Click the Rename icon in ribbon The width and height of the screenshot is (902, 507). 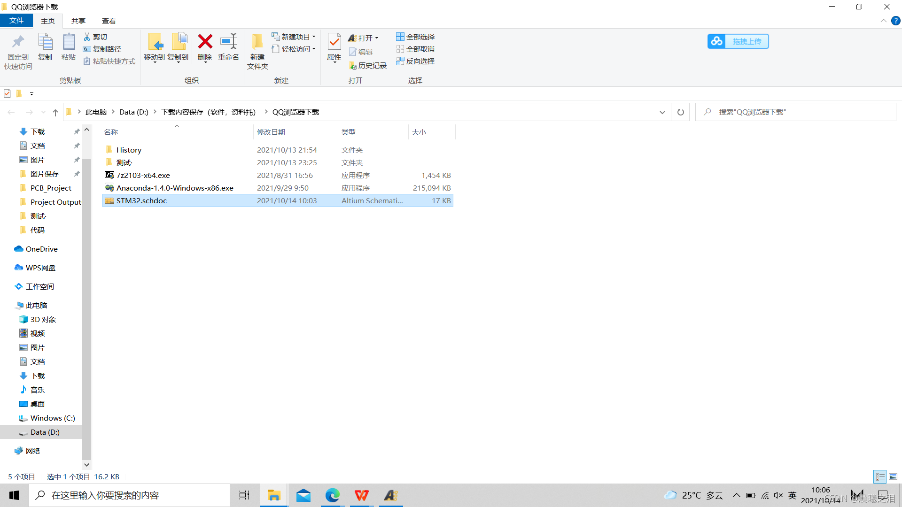[228, 42]
